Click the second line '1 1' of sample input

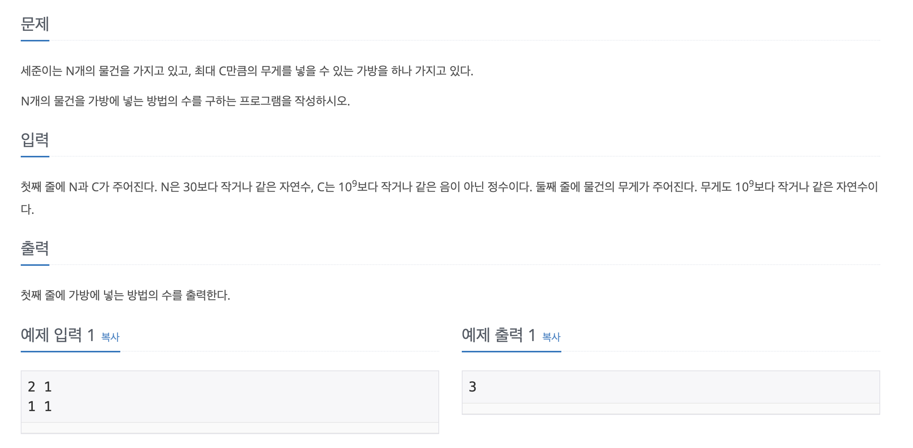40,406
